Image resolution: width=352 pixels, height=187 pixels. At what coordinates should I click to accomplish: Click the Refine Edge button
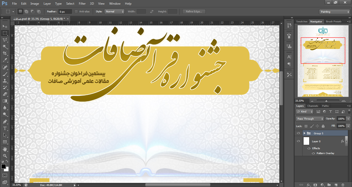tap(194, 12)
